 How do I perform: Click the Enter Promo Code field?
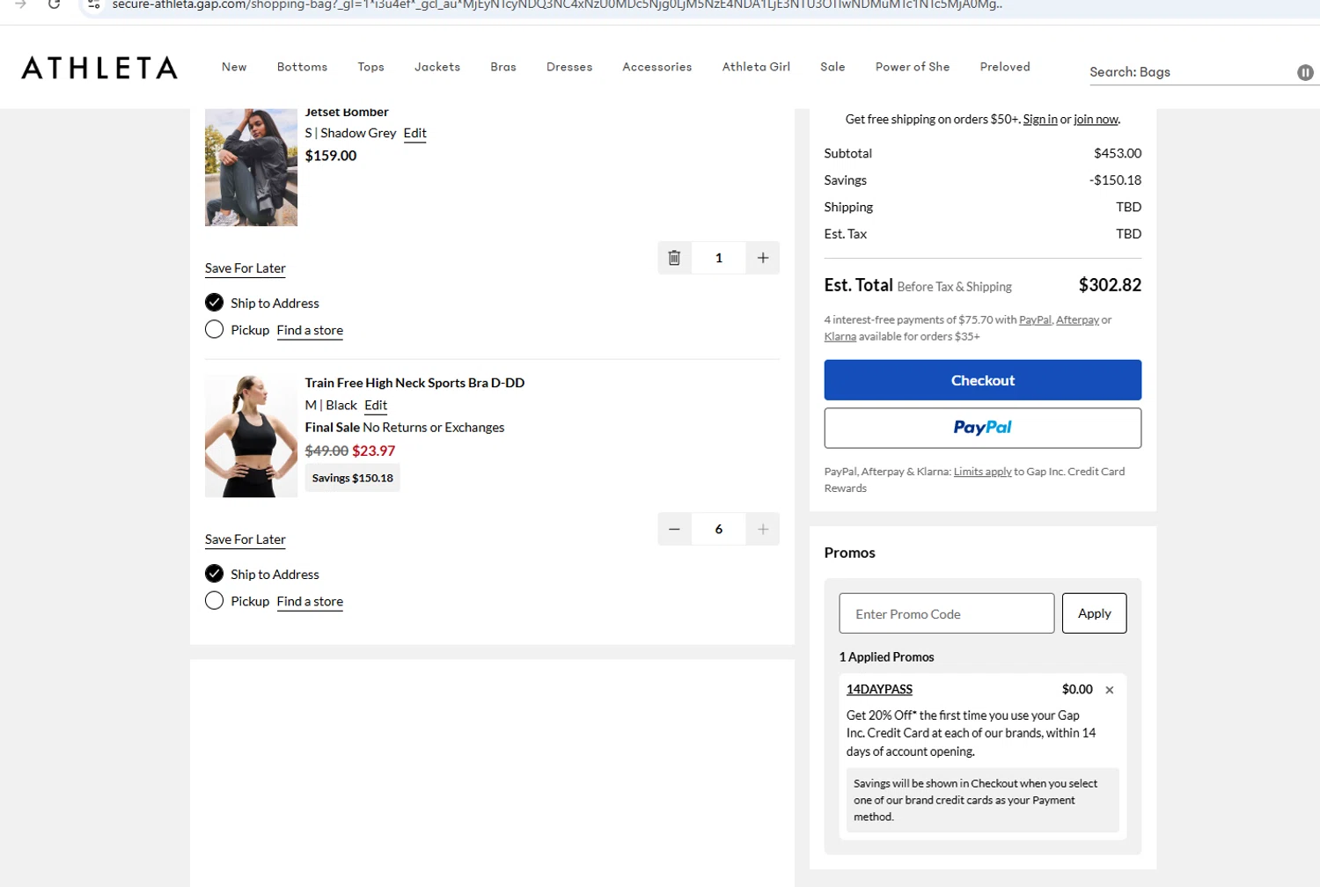[947, 613]
